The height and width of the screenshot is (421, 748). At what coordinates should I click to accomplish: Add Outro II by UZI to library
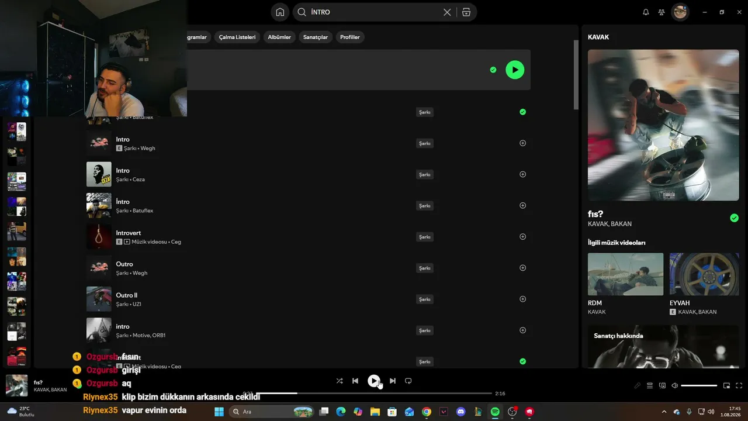[522, 299]
